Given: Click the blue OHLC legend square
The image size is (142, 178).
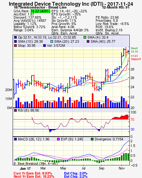Looking at the screenshot, I should tap(15, 37).
